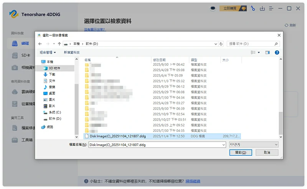Viewport: 307px width, 189px height.
Task: Open the filename combo box dropdown arrow
Action: point(224,145)
